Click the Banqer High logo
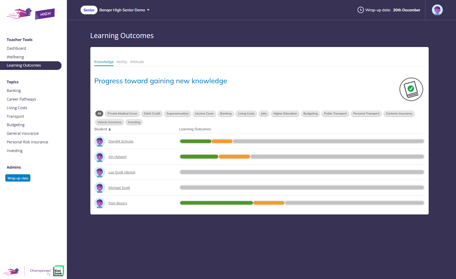This screenshot has height=279, width=456. [31, 14]
